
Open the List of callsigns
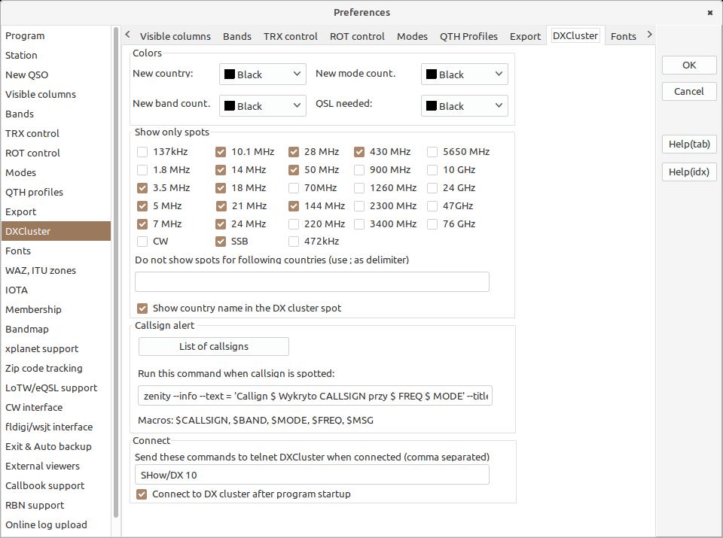click(214, 346)
